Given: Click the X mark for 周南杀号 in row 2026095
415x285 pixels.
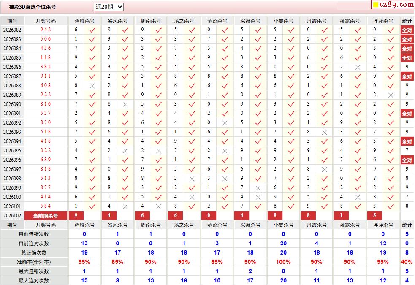Looking at the screenshot, I should [x=158, y=151].
